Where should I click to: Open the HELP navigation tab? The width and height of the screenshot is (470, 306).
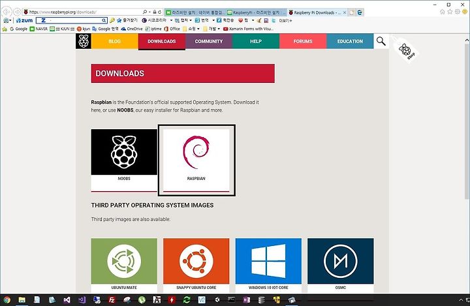[256, 41]
